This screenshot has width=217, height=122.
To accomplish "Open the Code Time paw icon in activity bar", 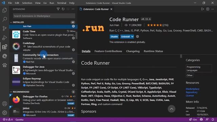I will pyautogui.click(x=4, y=65).
